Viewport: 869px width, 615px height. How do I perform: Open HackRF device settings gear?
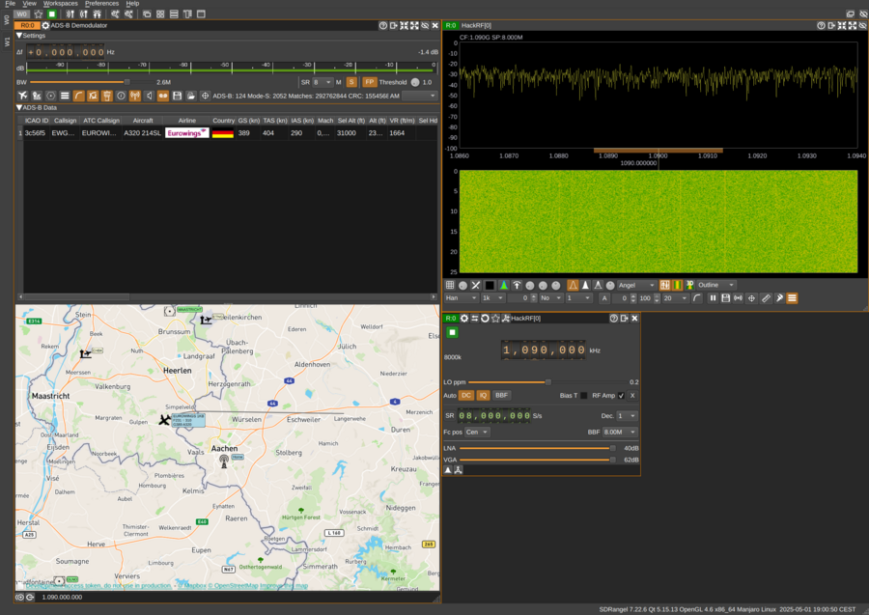click(x=464, y=318)
